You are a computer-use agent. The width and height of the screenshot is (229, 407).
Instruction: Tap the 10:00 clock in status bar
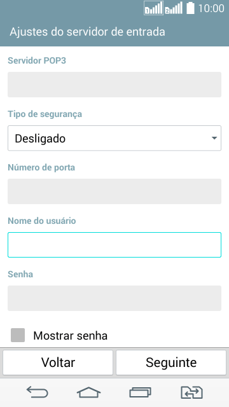[211, 8]
